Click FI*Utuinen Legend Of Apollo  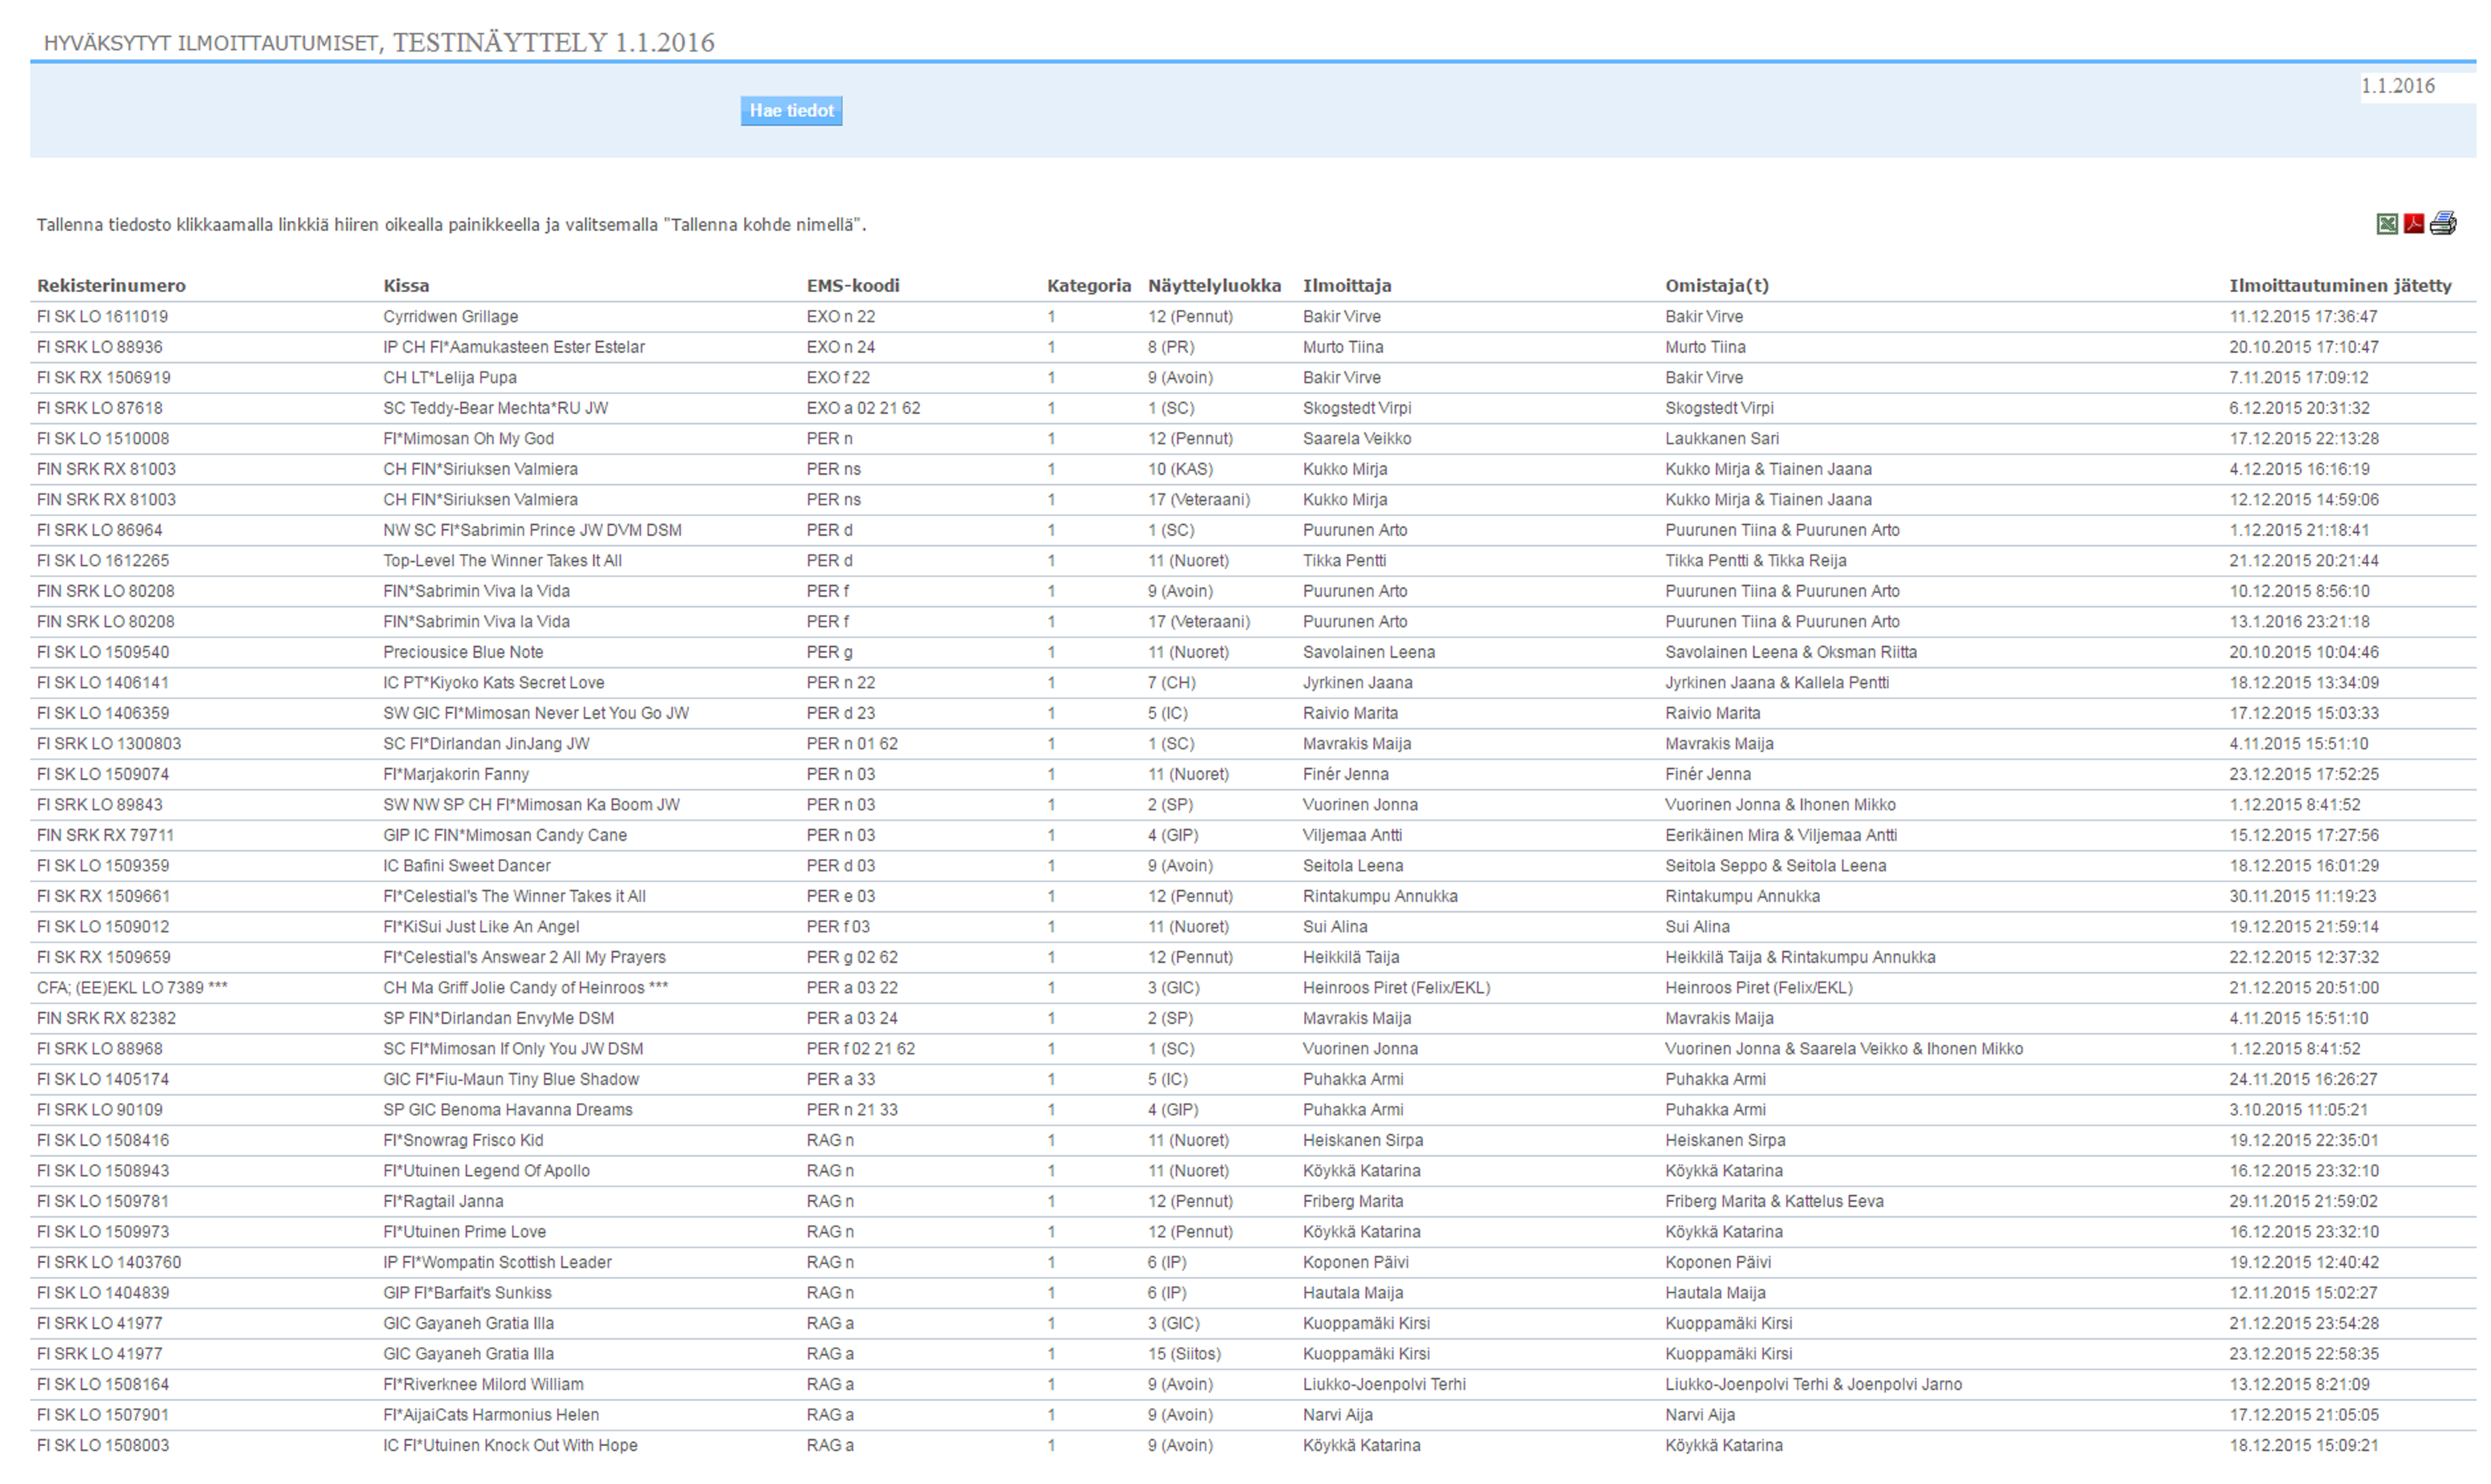coord(486,1171)
